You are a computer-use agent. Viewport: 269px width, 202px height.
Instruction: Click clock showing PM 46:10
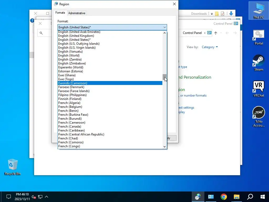point(22,197)
